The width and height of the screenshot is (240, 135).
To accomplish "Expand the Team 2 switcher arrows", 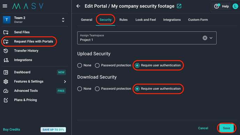I will pos(63,20).
